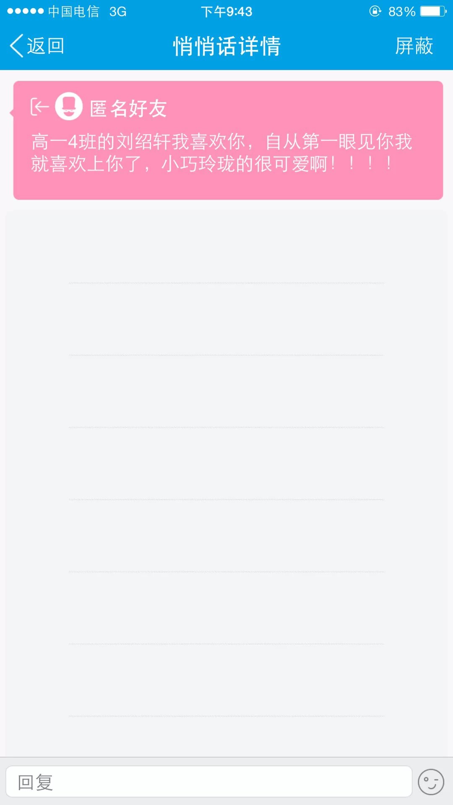Tap the 3G network indicator

click(118, 11)
